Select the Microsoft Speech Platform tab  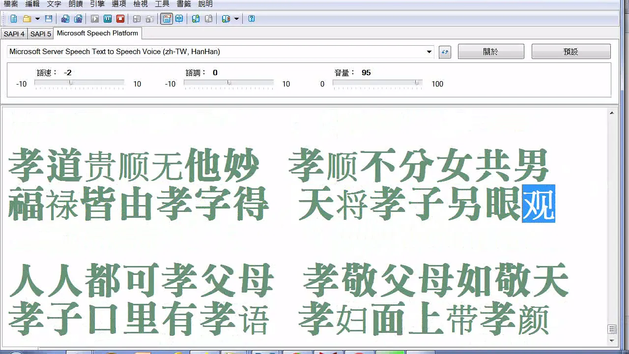97,33
